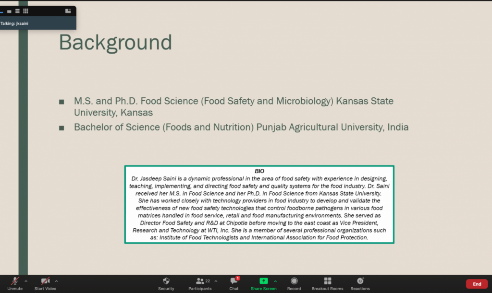Viewport: 492px width, 293px height.
Task: Click the 'Director Food Safety and R&D at Chipotle' line
Action: (x=259, y=223)
